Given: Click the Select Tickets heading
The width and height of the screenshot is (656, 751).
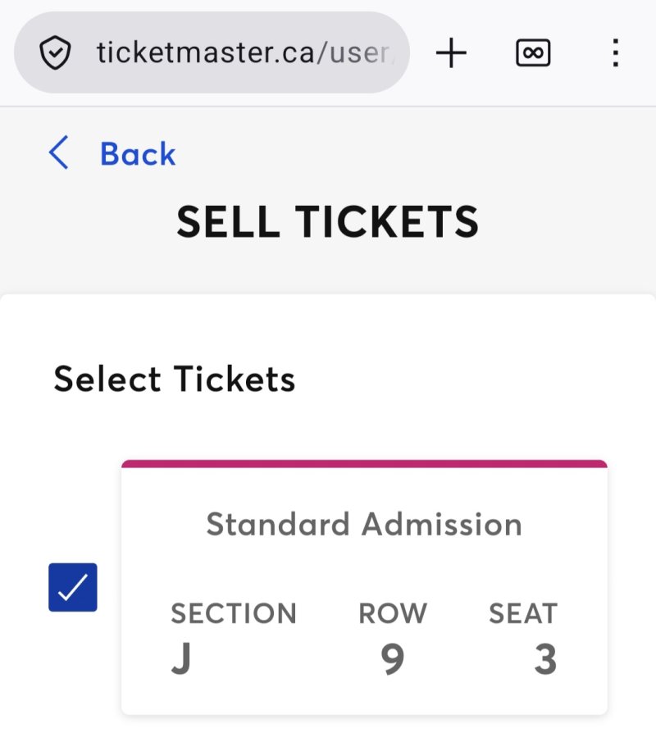Looking at the screenshot, I should [175, 380].
